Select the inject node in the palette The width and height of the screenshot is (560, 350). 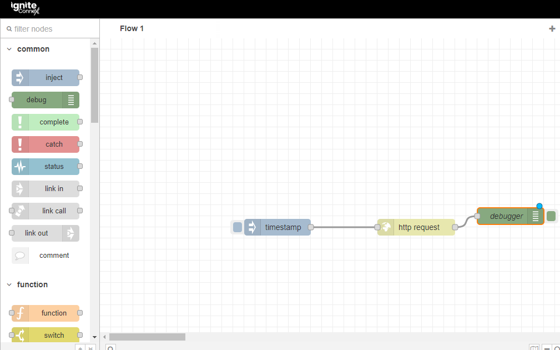[x=46, y=78]
